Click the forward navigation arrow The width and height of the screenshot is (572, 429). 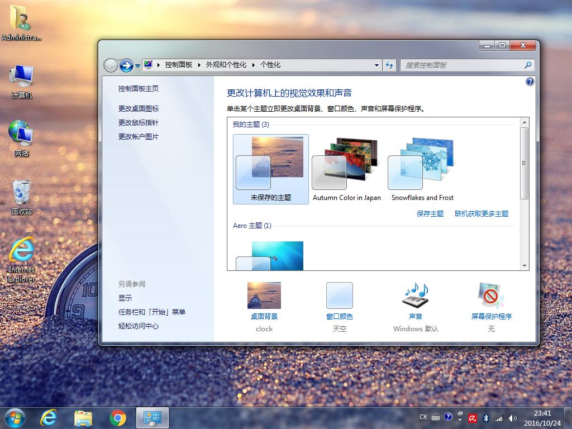click(126, 66)
